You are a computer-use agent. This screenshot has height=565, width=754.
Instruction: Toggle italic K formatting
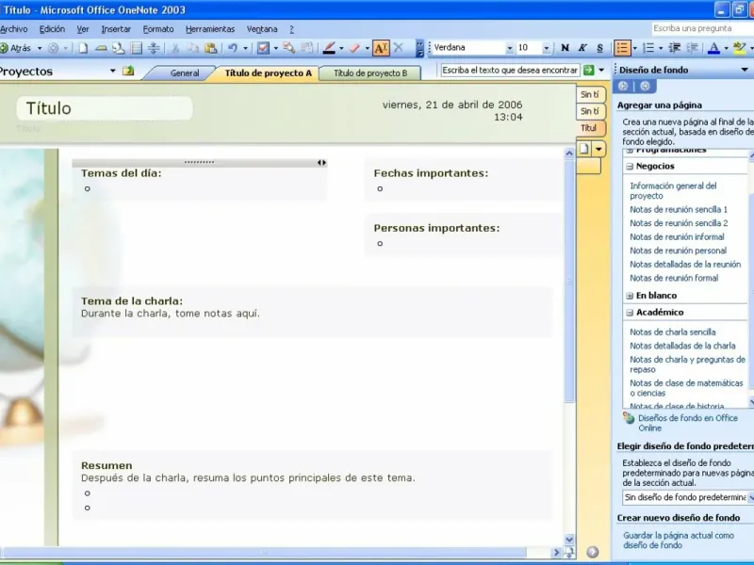pos(582,48)
